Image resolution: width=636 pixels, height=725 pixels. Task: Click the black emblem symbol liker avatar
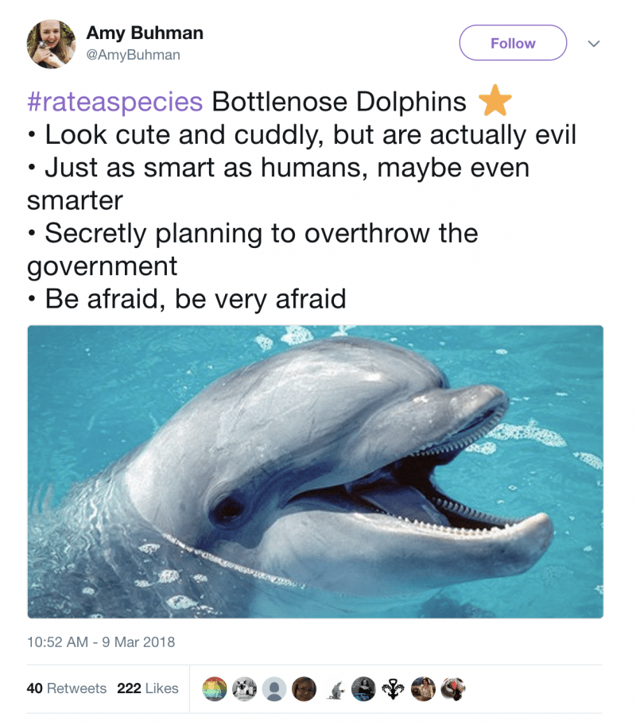coord(394,688)
